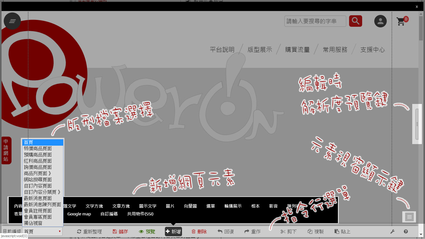425x239 pixels.
Task: Click the resolution preview handle on right edge
Action: [x=417, y=124]
